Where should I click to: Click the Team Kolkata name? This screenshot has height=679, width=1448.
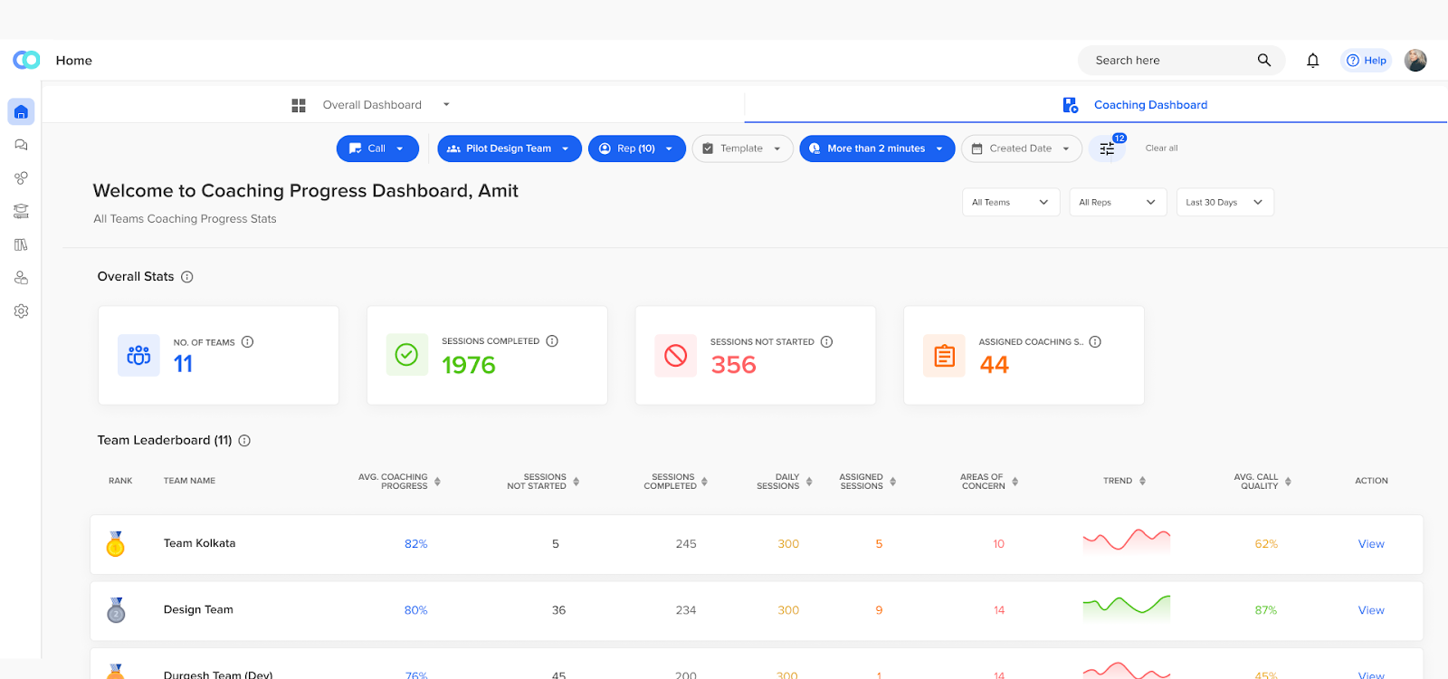199,543
